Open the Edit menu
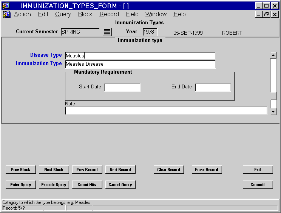This screenshot has height=213, width=281. (43, 14)
